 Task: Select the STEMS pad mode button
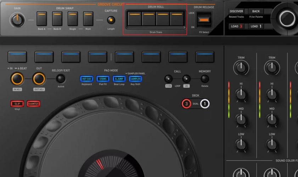[103, 79]
